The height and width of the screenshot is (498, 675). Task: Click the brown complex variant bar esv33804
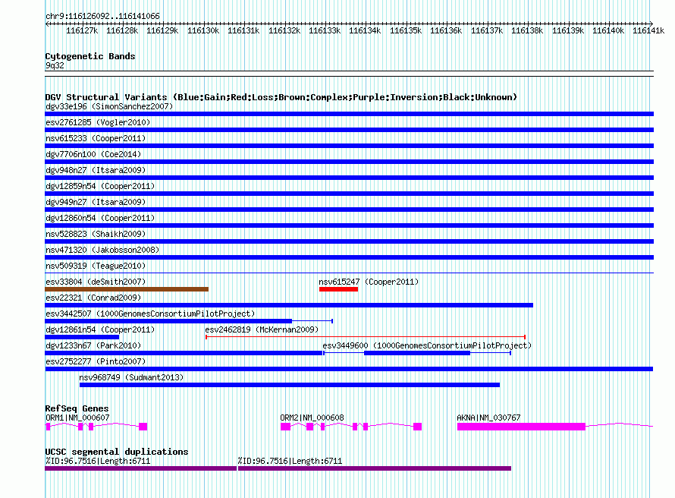[x=127, y=289]
